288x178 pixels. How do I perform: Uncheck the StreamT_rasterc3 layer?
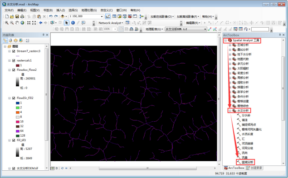point(14,51)
